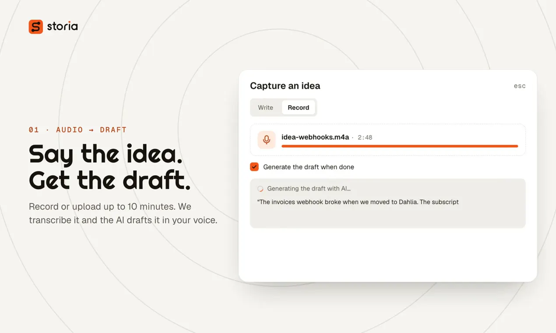556x333 pixels.
Task: Dismiss the dialog with the esc button
Action: tap(520, 86)
